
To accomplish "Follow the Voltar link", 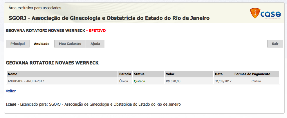I will tap(11, 91).
